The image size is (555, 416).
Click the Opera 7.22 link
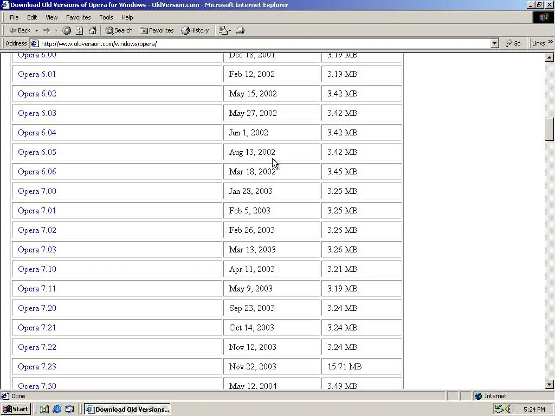coord(37,347)
